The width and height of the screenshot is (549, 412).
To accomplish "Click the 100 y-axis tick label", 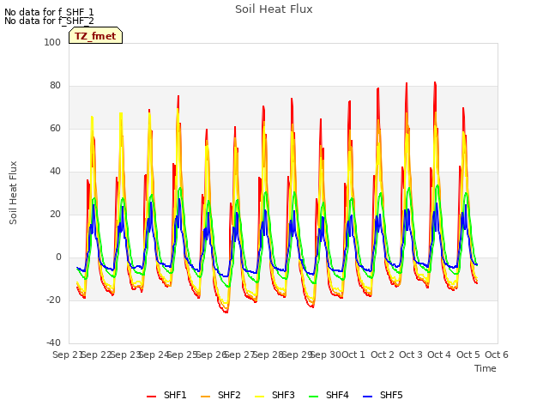I will click(52, 42).
